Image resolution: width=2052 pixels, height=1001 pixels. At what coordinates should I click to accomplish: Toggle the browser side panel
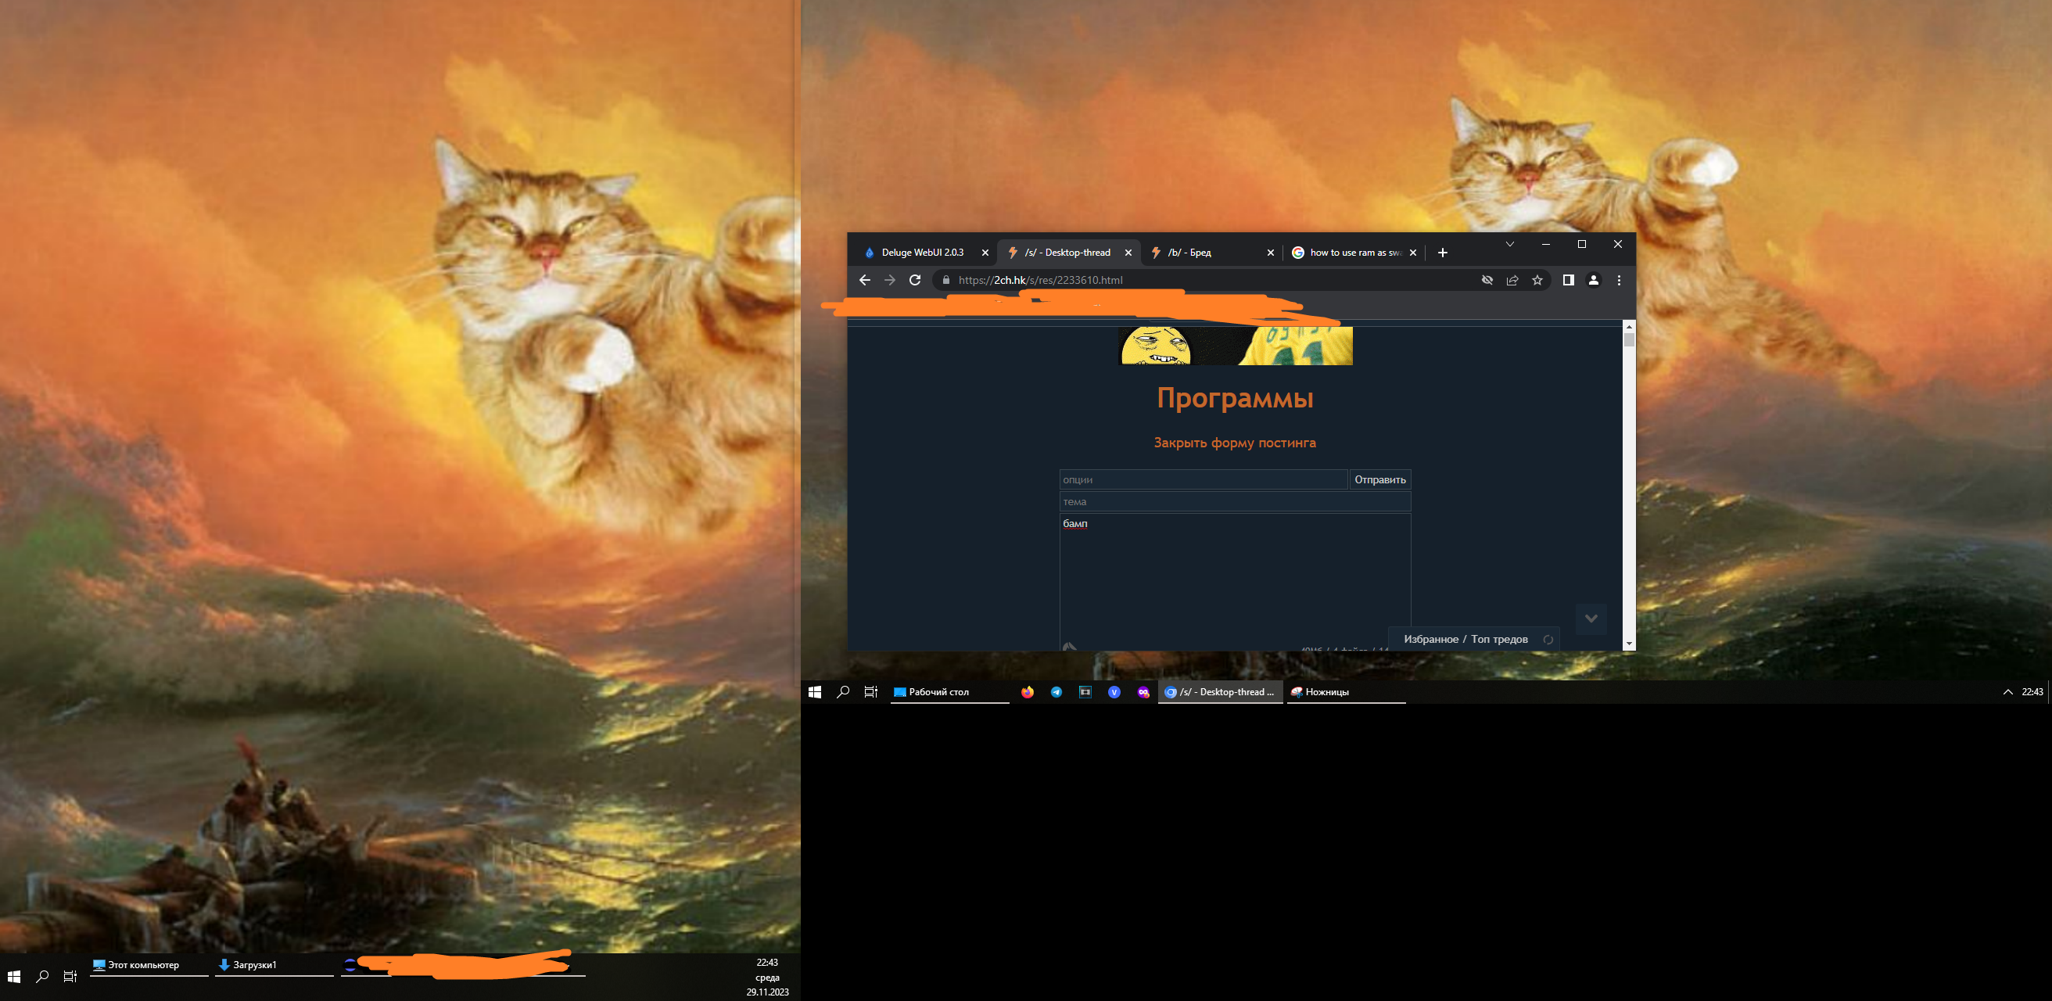tap(1568, 280)
